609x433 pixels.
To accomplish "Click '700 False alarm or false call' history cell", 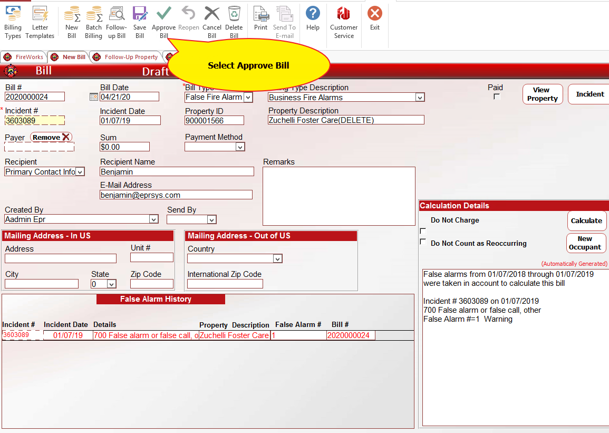I will 146,335.
